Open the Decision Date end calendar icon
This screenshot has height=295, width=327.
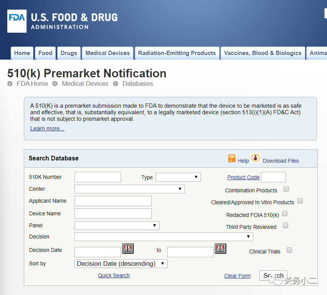click(220, 248)
